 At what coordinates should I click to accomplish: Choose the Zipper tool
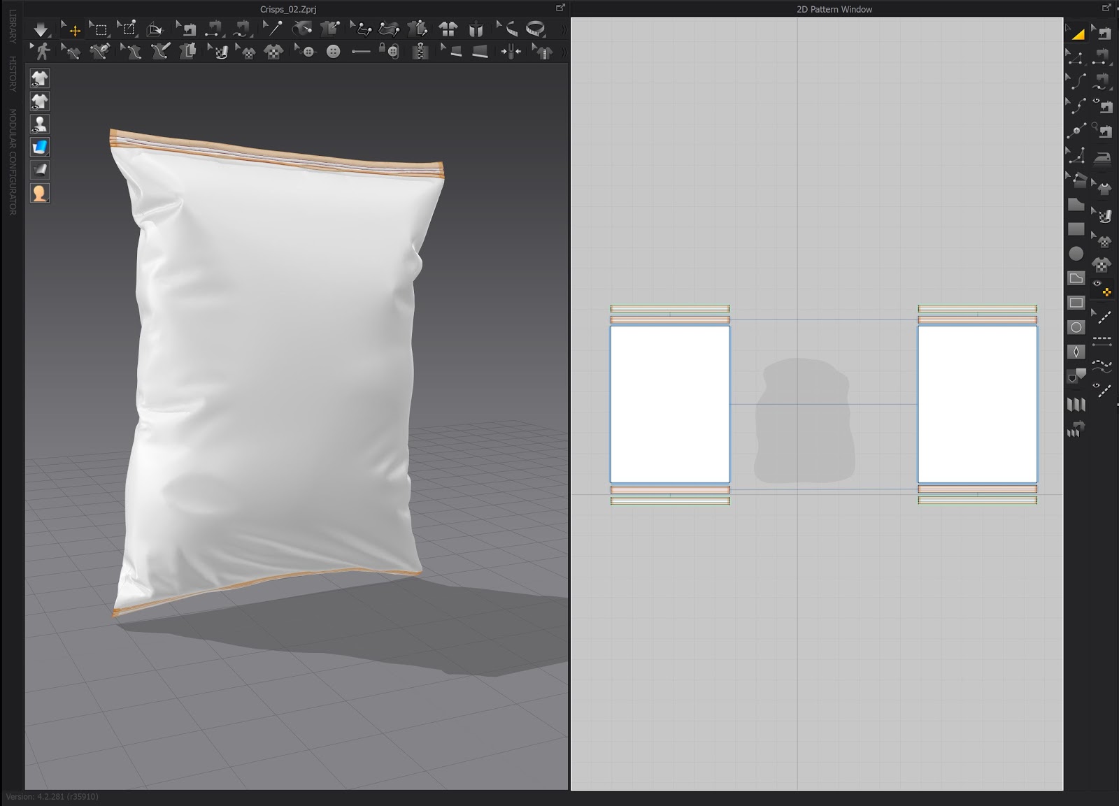point(420,51)
